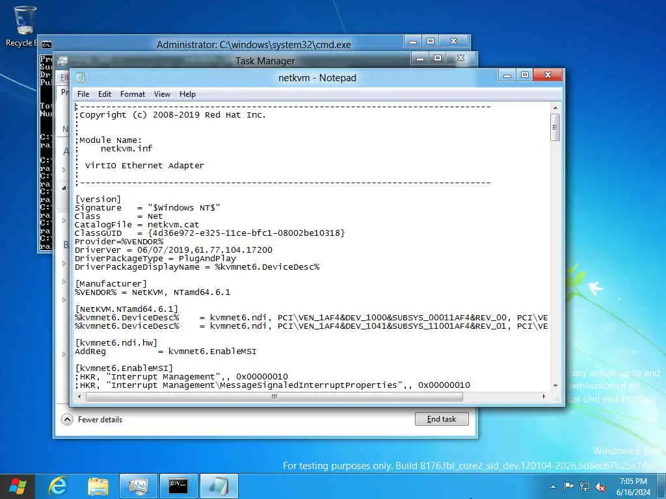This screenshot has width=666, height=499.
Task: Open the View menu in Notepad
Action: pyautogui.click(x=162, y=94)
